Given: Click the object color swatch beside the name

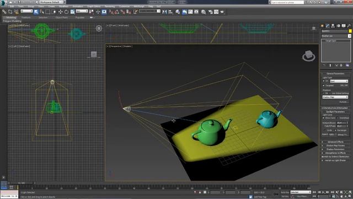Looking at the screenshot, I should coord(350,31).
